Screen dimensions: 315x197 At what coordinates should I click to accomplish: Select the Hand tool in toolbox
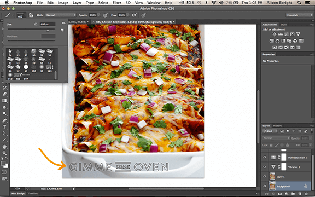pyautogui.click(x=4, y=147)
